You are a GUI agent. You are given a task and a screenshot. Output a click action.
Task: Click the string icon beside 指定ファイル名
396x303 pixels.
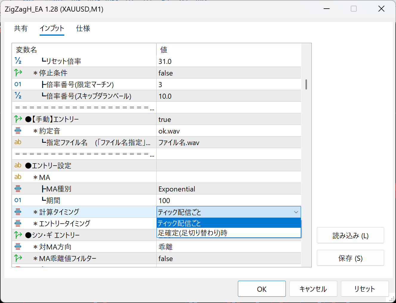point(18,142)
